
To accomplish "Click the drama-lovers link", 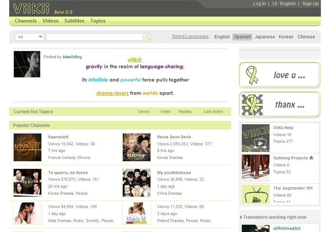I will click(x=112, y=93).
